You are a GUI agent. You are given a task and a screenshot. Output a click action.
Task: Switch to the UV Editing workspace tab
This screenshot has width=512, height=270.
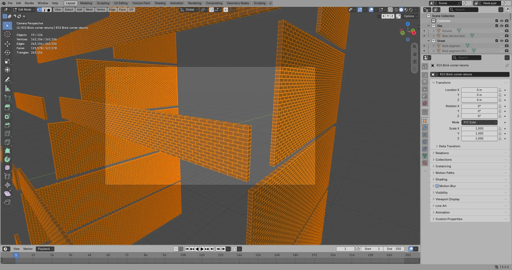(121, 3)
